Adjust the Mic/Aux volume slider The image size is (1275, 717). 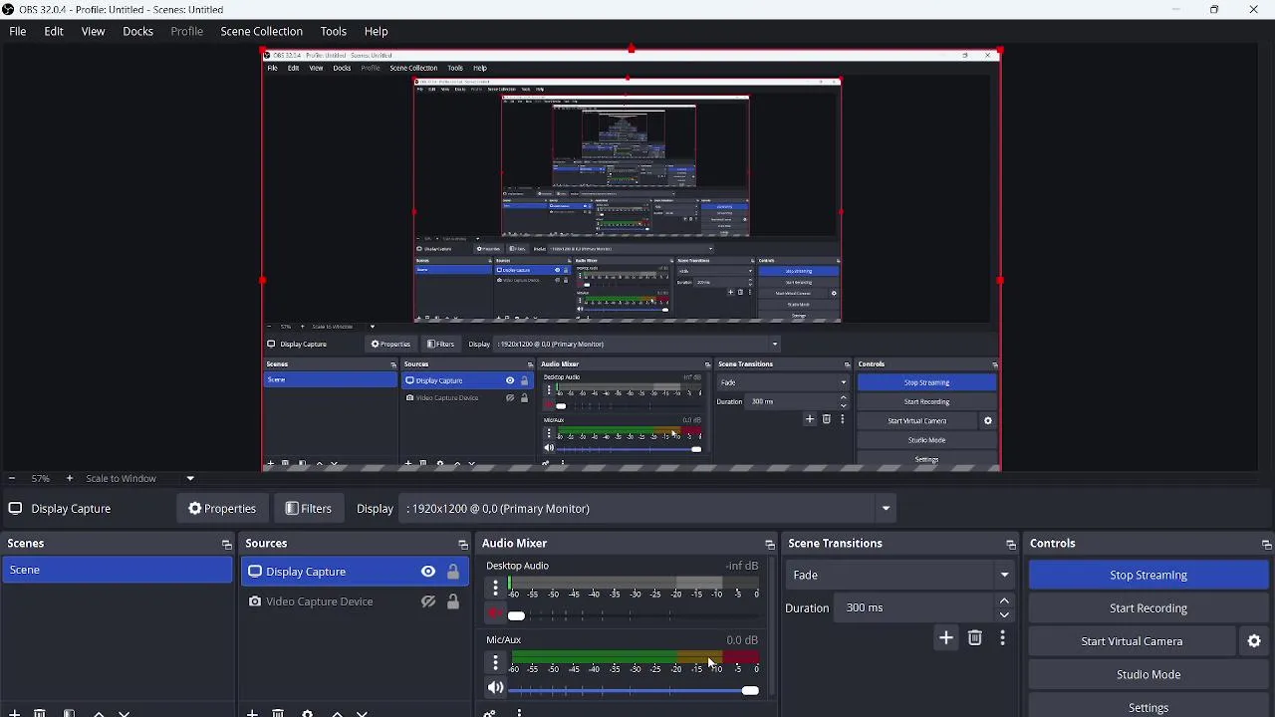634,690
